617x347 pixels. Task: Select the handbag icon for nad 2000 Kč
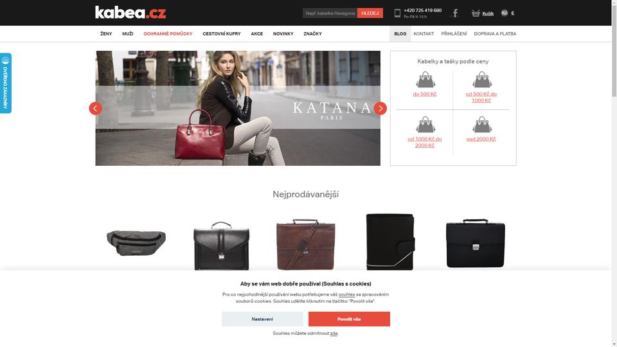click(x=482, y=125)
